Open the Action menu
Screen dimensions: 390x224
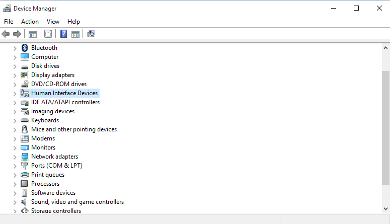30,22
